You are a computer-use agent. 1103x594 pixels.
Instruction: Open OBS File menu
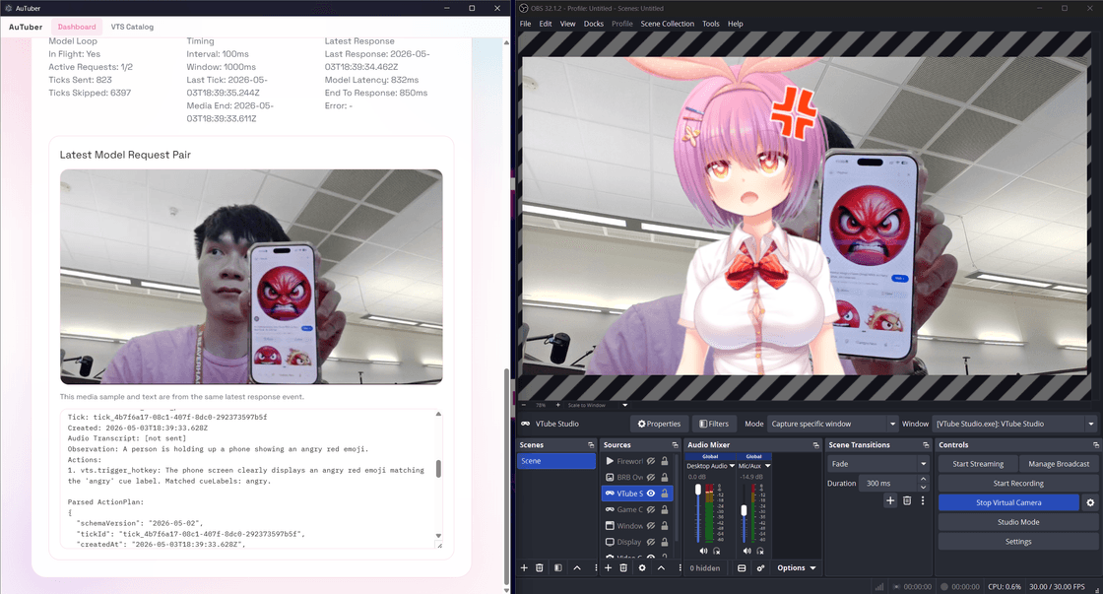pyautogui.click(x=526, y=24)
